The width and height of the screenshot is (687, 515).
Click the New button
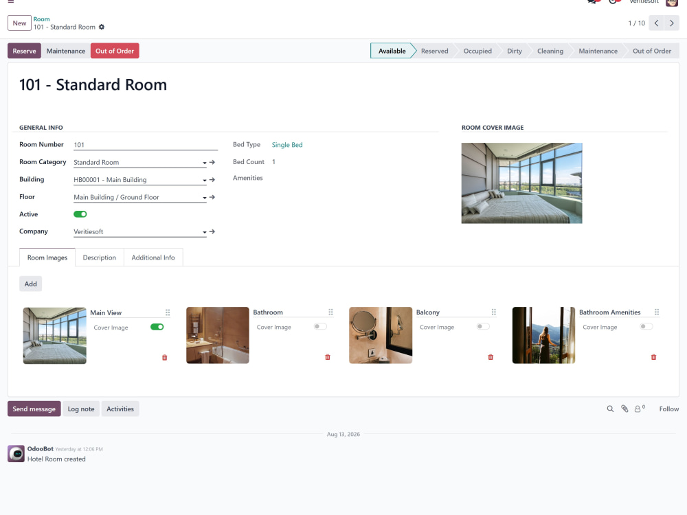click(x=19, y=23)
